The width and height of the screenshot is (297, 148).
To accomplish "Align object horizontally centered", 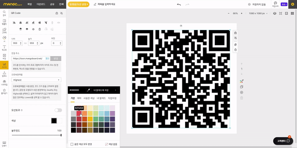I will [x=20, y=23].
